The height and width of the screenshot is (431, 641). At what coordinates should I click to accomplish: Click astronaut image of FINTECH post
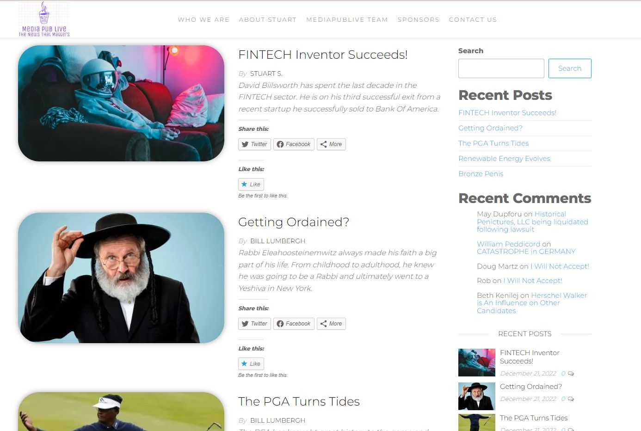click(x=121, y=103)
